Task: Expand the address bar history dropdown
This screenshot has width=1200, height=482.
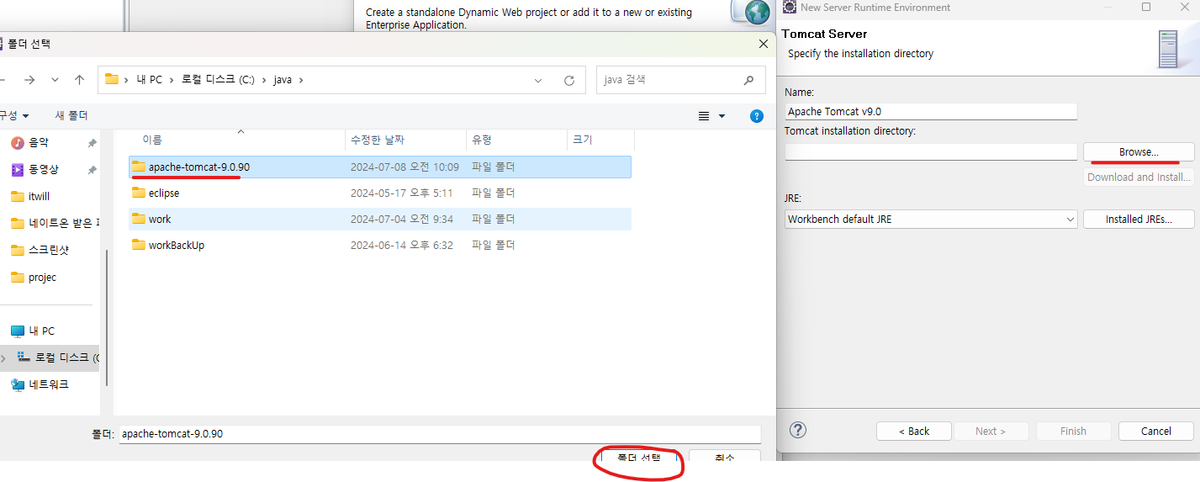Action: (538, 81)
